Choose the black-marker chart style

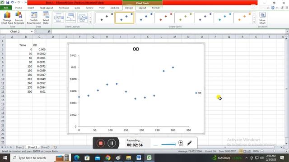coord(105,18)
